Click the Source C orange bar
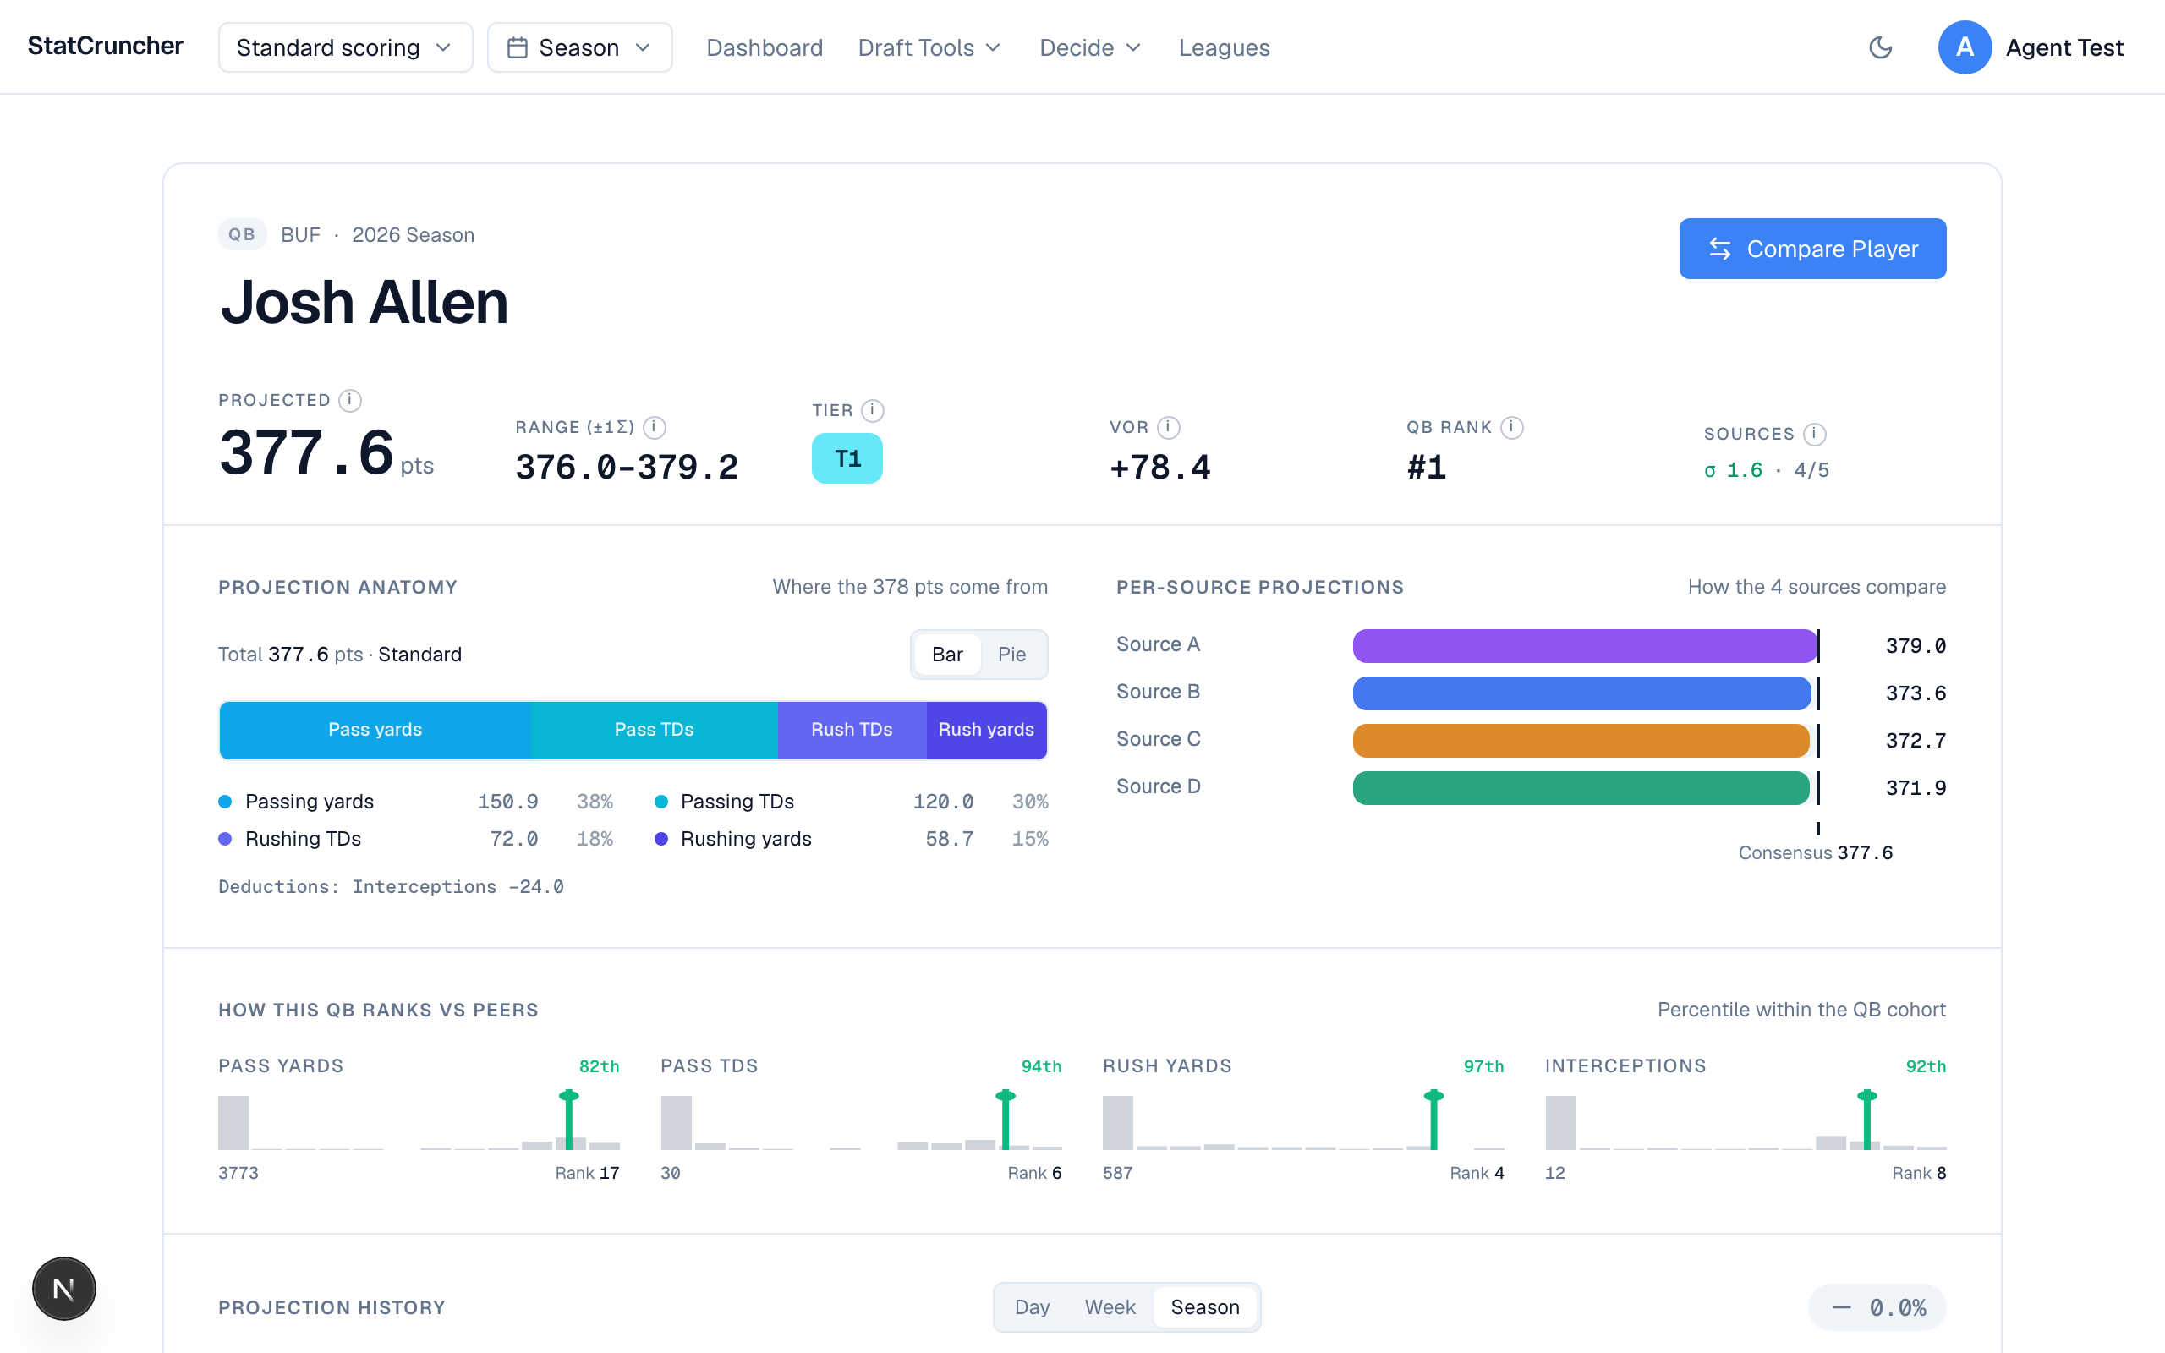Image resolution: width=2165 pixels, height=1353 pixels. point(1581,740)
